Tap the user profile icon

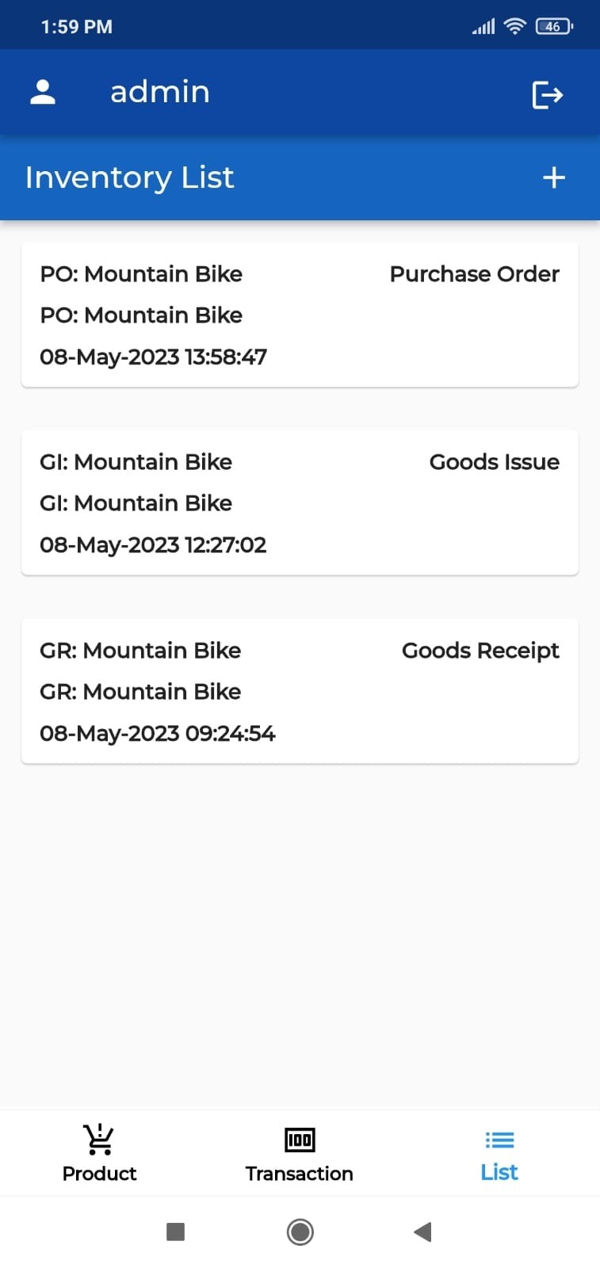coord(43,93)
